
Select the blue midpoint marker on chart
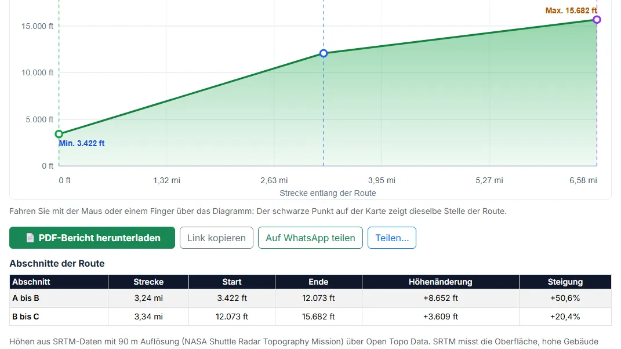point(324,53)
